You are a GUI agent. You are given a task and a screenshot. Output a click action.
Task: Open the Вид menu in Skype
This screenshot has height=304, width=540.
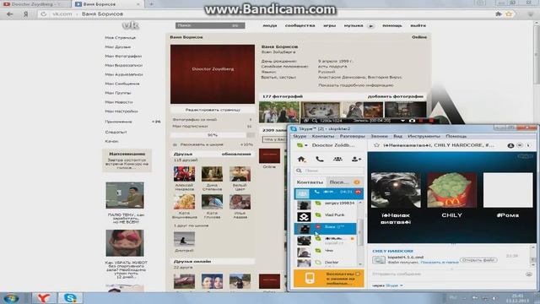tap(397, 136)
